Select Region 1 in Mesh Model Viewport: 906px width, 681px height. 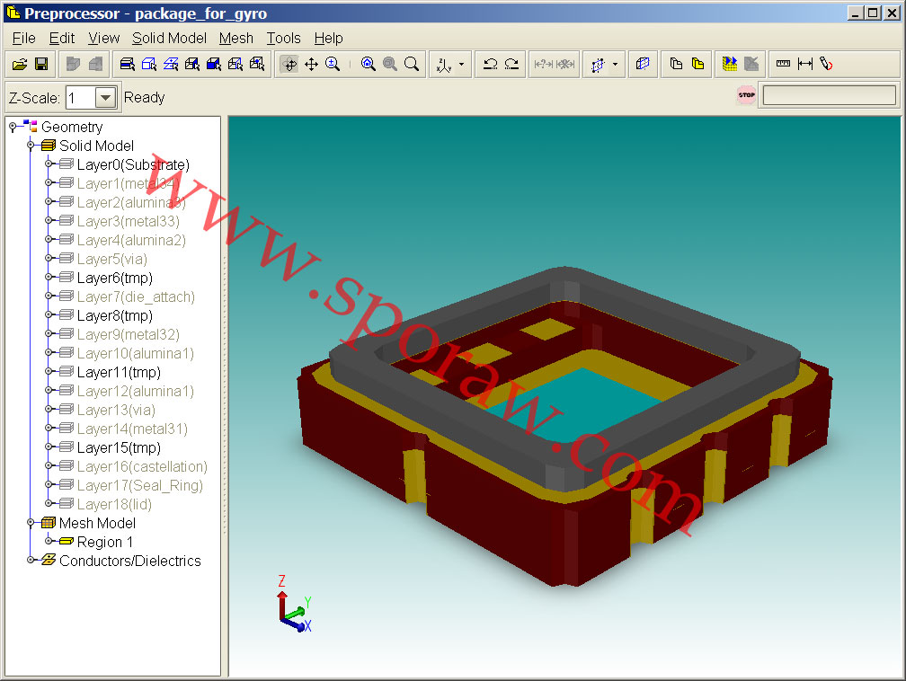pyautogui.click(x=104, y=542)
